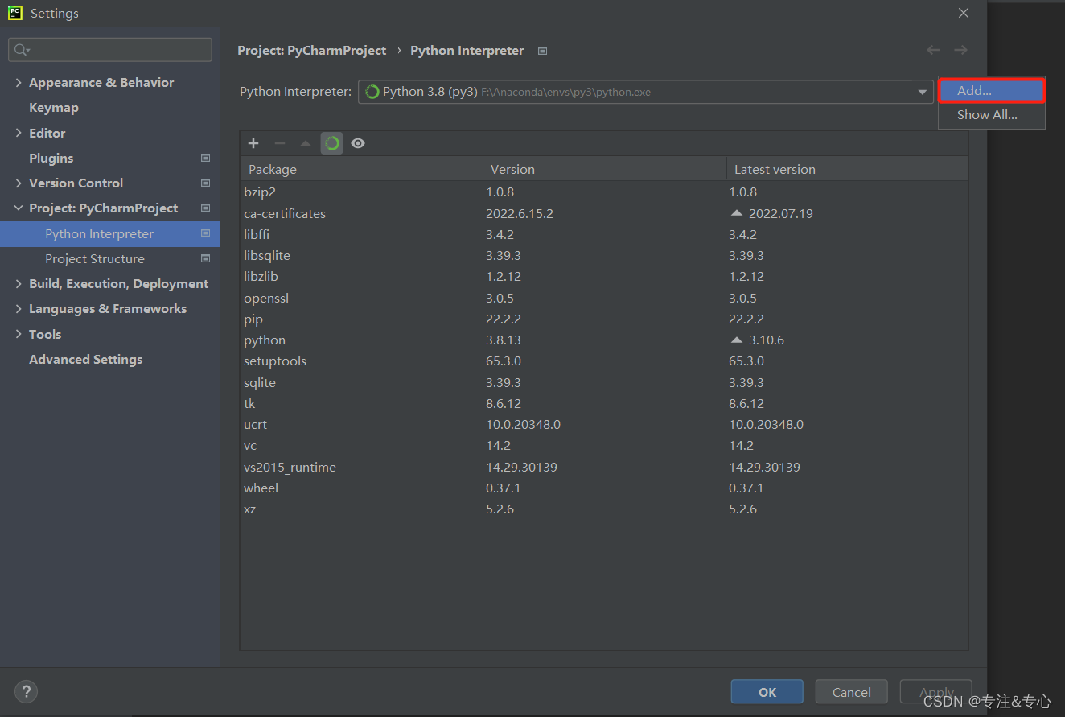Screen dimensions: 1065x717
Task: Choose Show All... from the interpreter menu
Action: click(991, 115)
